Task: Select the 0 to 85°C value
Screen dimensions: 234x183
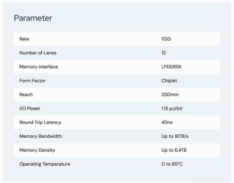Action: (x=172, y=164)
